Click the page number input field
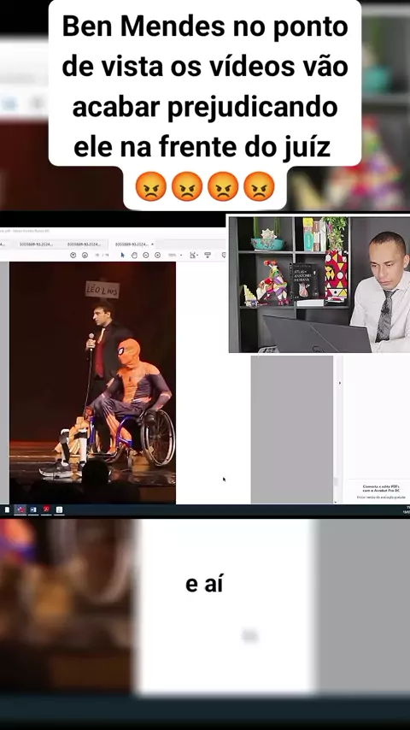 point(97,255)
